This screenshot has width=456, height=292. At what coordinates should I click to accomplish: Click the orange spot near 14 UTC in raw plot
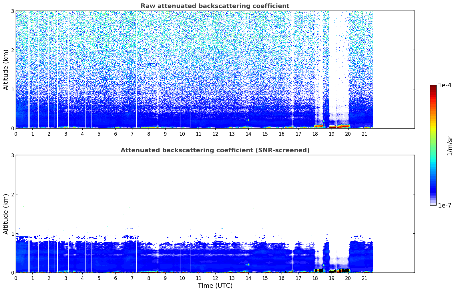click(x=248, y=120)
